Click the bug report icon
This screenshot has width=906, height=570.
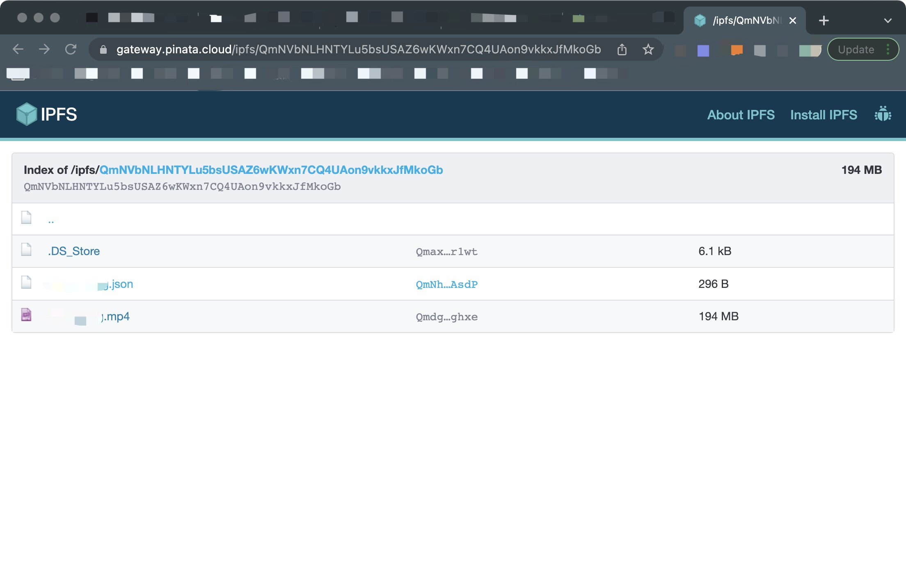(883, 114)
